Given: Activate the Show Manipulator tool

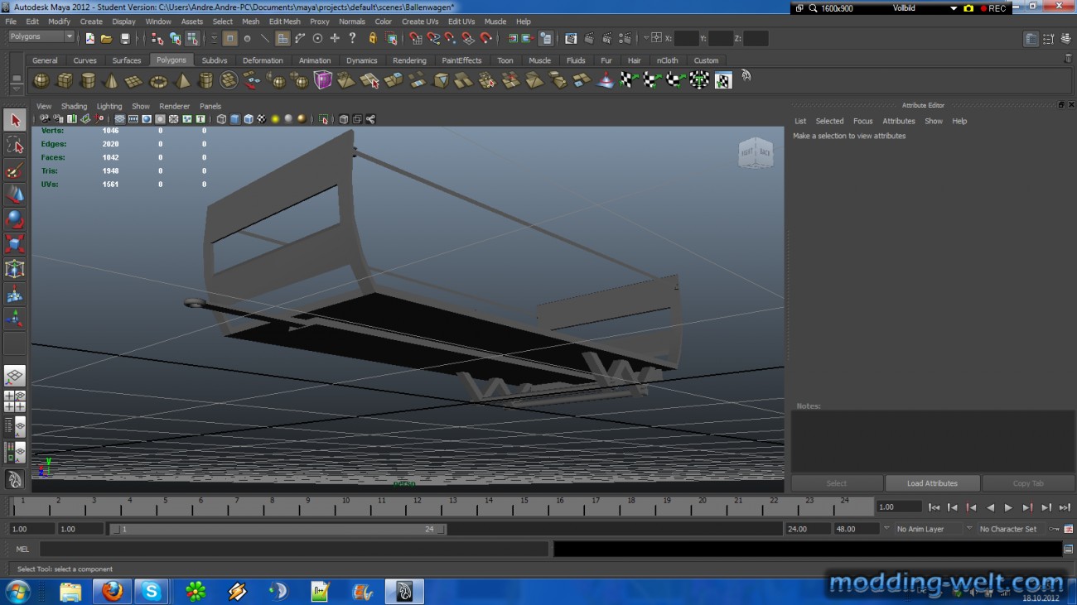Looking at the screenshot, I should point(15,319).
